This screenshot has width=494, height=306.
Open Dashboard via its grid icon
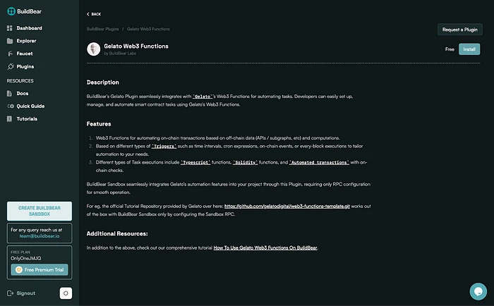(10, 28)
